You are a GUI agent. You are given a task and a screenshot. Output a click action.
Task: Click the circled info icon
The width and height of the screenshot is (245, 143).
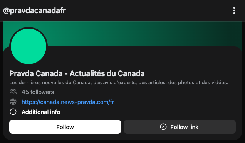tap(13, 112)
